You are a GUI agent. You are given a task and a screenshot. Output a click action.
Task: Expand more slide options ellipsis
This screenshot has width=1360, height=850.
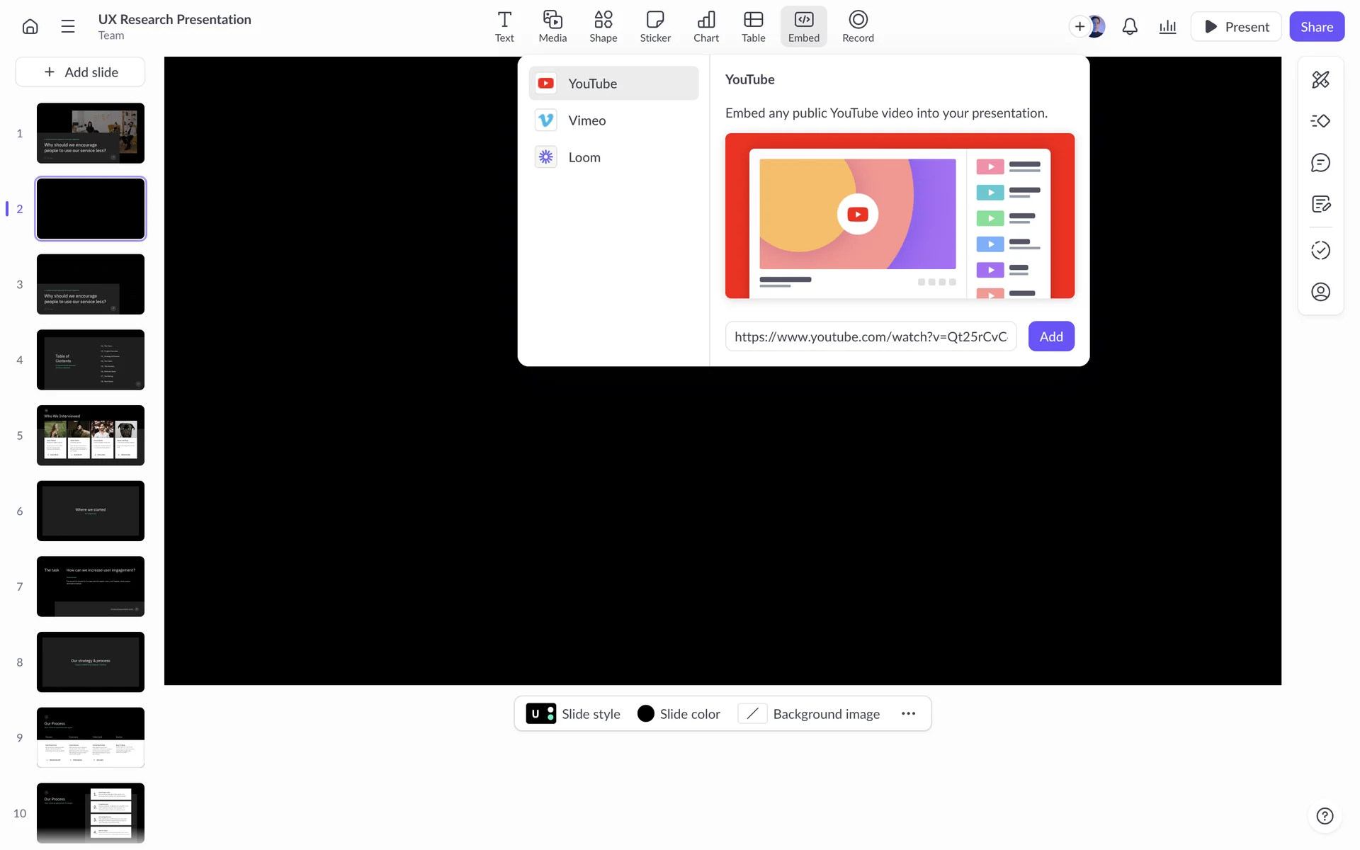pos(908,714)
